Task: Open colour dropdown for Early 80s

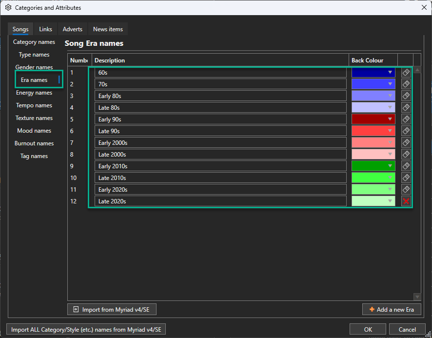Action: 373,96
